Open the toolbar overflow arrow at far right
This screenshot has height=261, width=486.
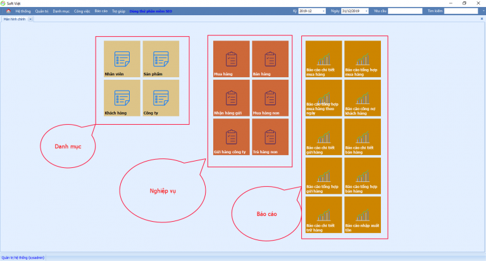point(483,11)
